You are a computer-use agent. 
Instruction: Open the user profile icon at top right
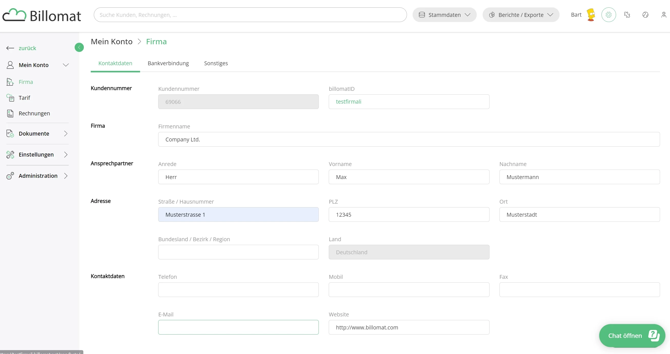(664, 15)
